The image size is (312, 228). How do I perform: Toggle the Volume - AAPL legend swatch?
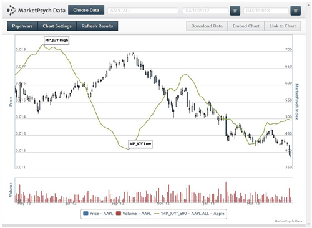[x=119, y=213]
